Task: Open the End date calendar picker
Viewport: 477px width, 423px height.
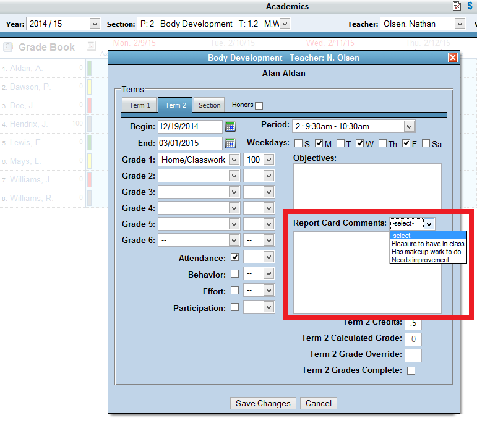Action: pyautogui.click(x=230, y=143)
